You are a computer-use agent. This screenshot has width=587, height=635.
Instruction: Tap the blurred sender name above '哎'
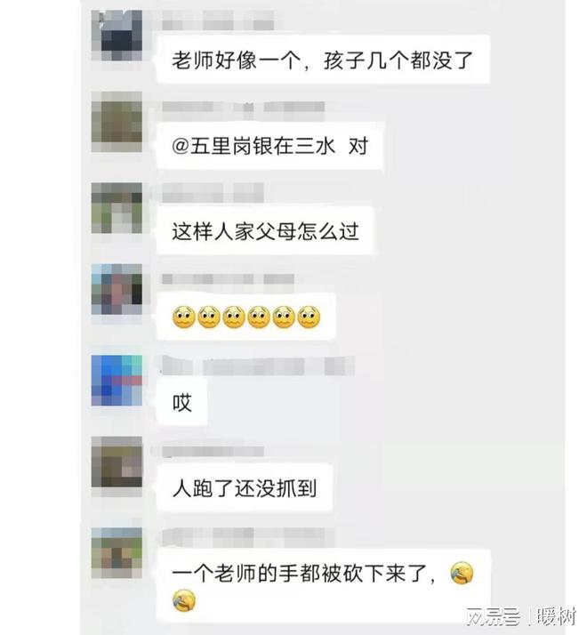(258, 366)
